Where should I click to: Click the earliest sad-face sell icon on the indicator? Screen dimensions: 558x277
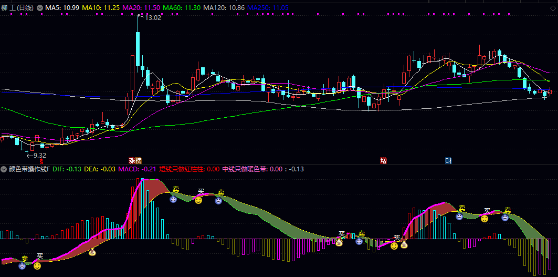point(23,265)
